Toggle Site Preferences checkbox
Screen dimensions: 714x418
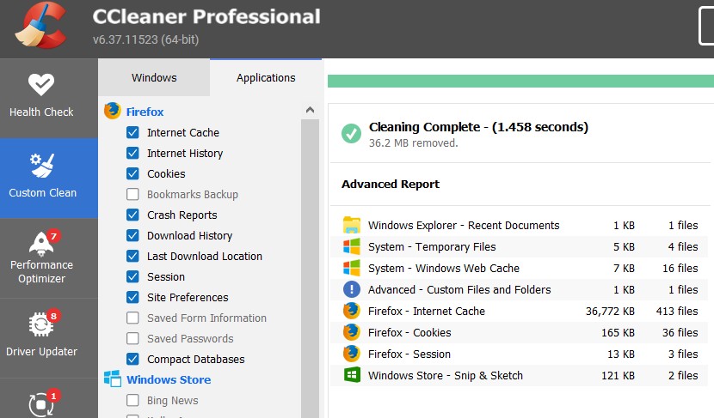click(x=132, y=297)
